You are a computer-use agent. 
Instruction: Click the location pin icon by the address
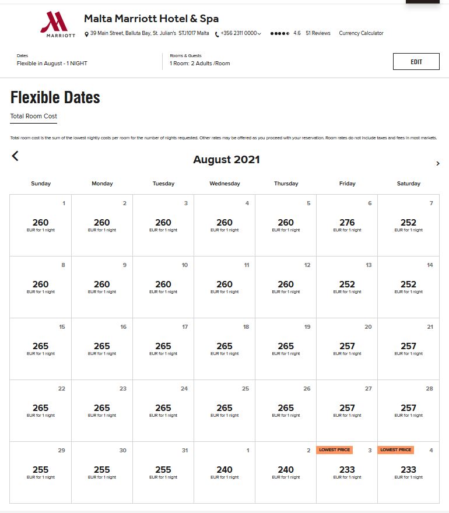click(x=86, y=34)
